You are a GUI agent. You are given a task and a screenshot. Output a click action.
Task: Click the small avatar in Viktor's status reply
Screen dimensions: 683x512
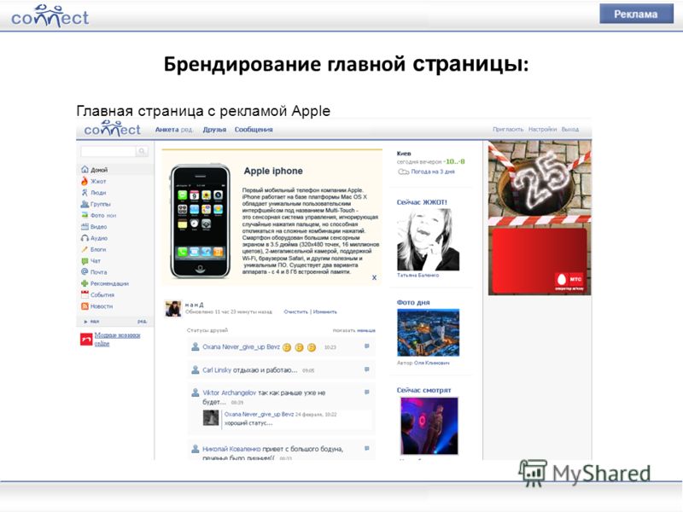pyautogui.click(x=211, y=418)
